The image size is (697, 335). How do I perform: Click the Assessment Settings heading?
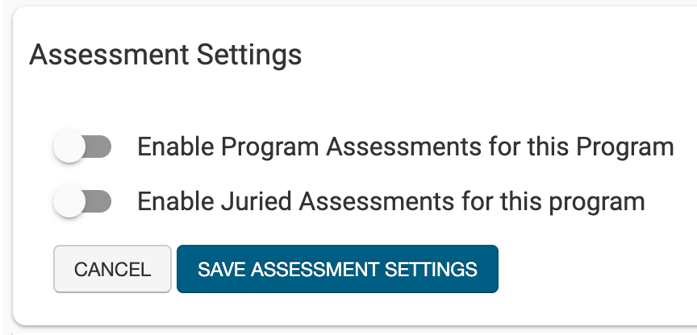point(165,55)
